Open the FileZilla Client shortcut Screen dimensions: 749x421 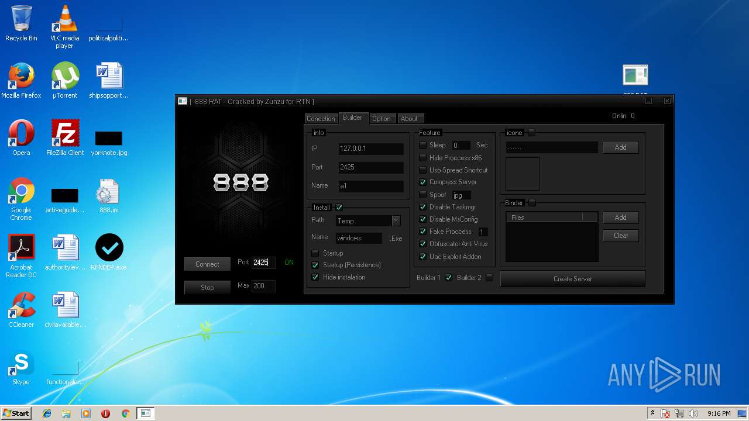pos(64,138)
